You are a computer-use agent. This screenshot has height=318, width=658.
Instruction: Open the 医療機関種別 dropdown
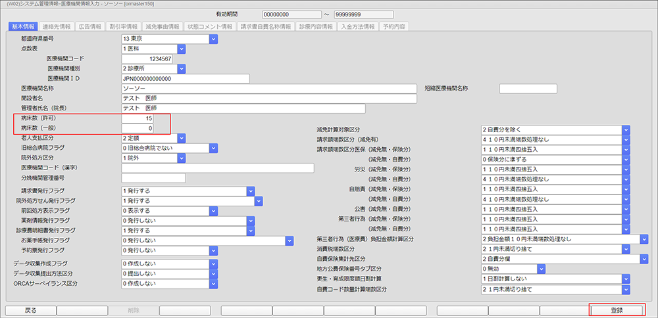coord(182,68)
